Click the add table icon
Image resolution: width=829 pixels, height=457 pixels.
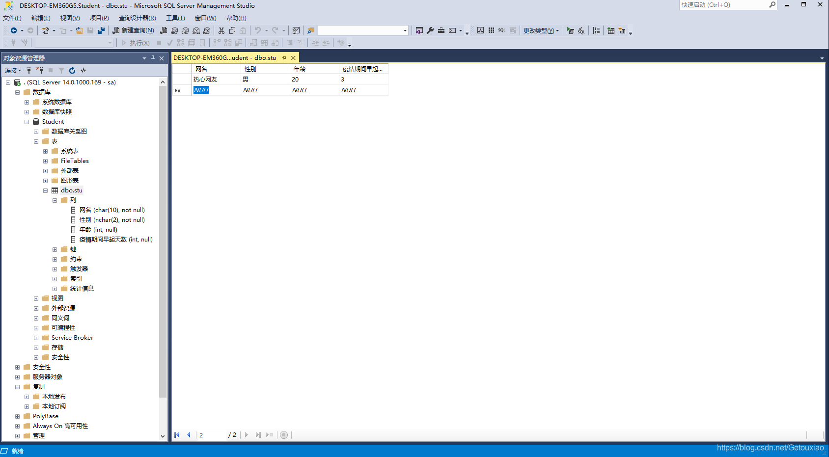[611, 30]
